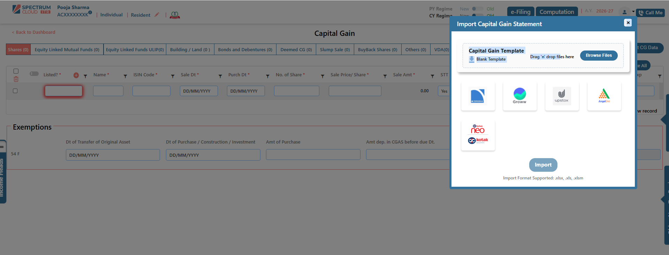Click the red plus add-row icon
Screen dimensions: 669x255
[x=76, y=75]
